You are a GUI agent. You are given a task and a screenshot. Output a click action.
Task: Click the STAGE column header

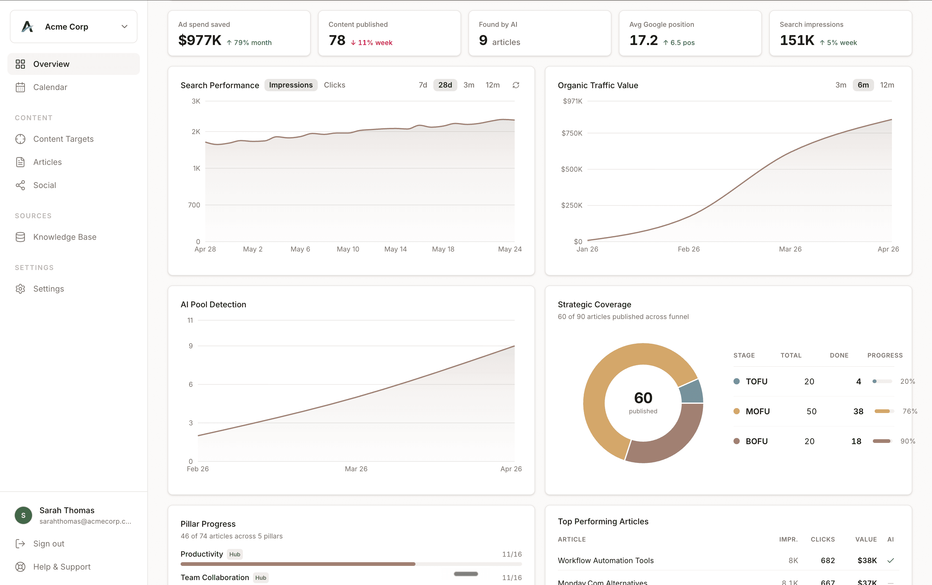(744, 355)
